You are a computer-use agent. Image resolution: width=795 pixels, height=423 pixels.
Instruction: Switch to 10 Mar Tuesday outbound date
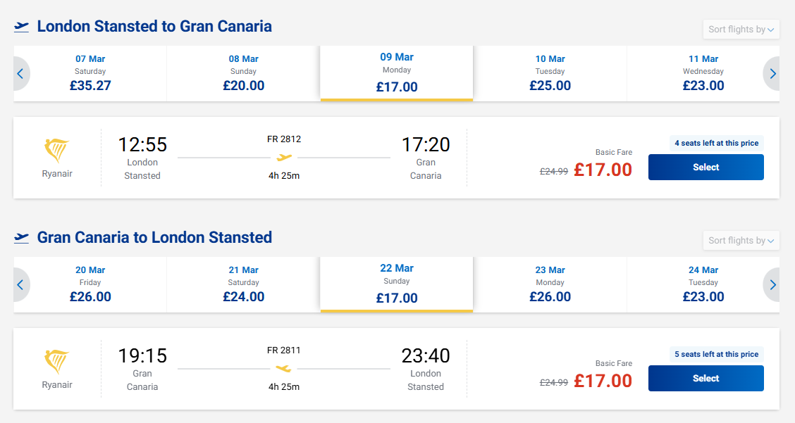[550, 74]
